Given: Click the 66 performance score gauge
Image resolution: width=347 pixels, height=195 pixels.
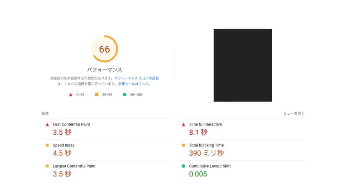Looking at the screenshot, I should click(x=104, y=49).
